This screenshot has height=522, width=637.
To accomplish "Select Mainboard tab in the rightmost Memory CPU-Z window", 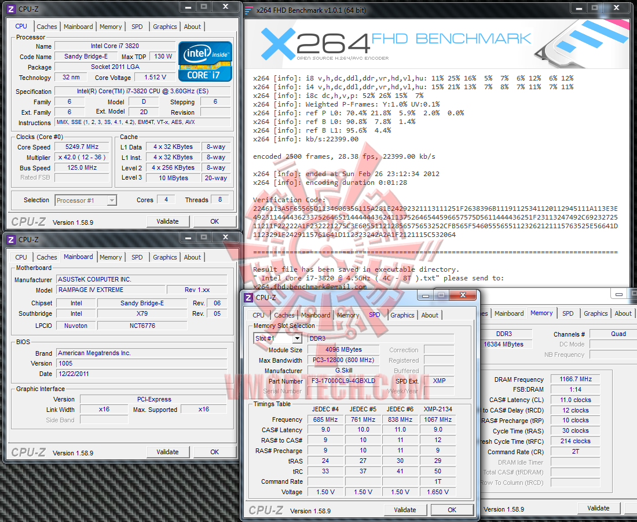I will tap(509, 313).
